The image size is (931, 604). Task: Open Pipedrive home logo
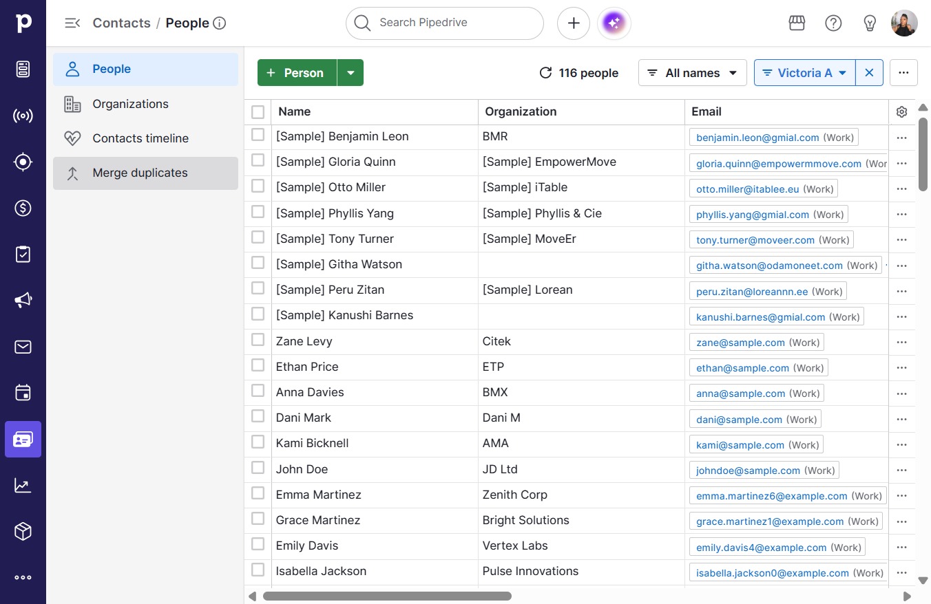coord(23,23)
